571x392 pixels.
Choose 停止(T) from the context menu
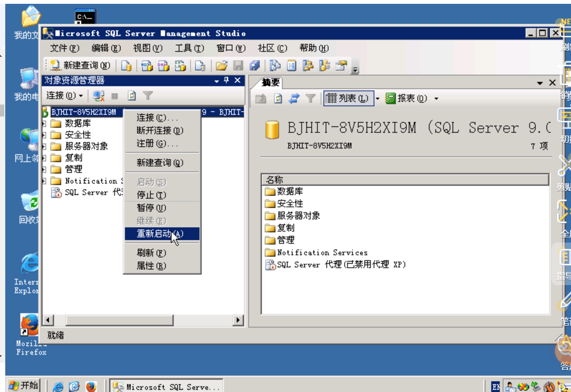[162, 195]
